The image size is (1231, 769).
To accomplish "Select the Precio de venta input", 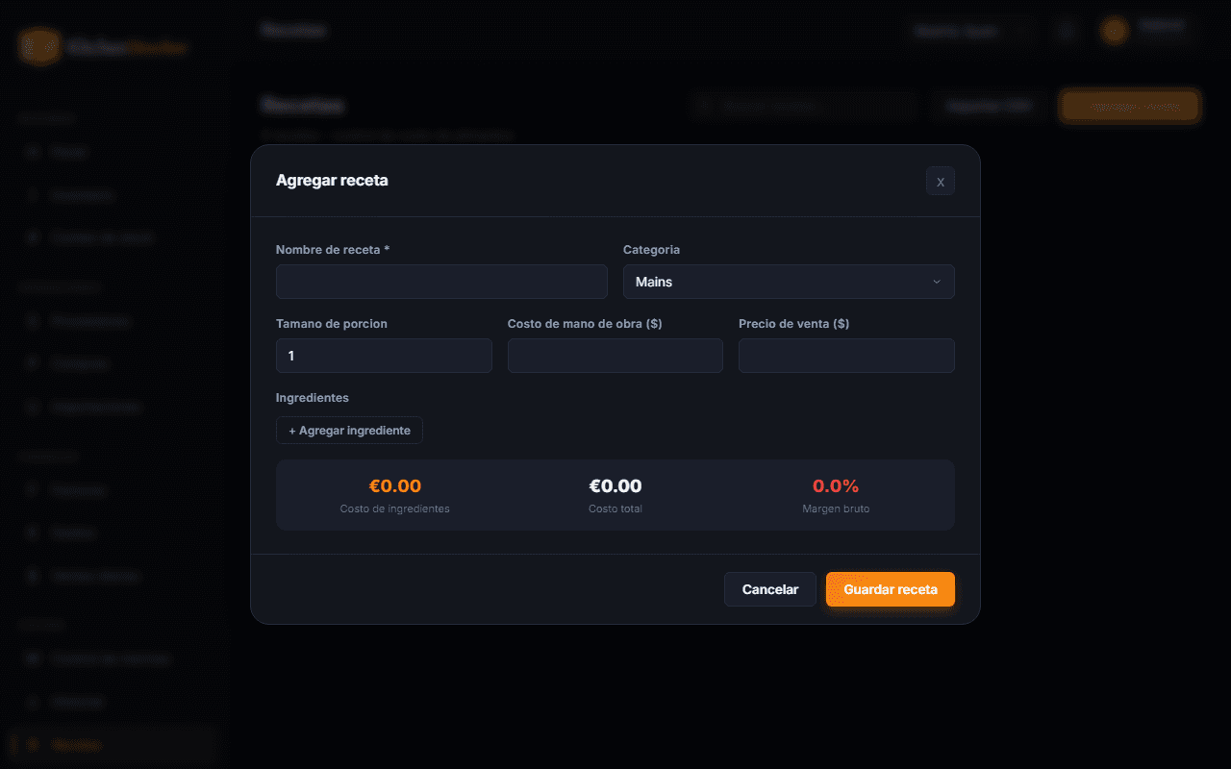I will [x=846, y=356].
